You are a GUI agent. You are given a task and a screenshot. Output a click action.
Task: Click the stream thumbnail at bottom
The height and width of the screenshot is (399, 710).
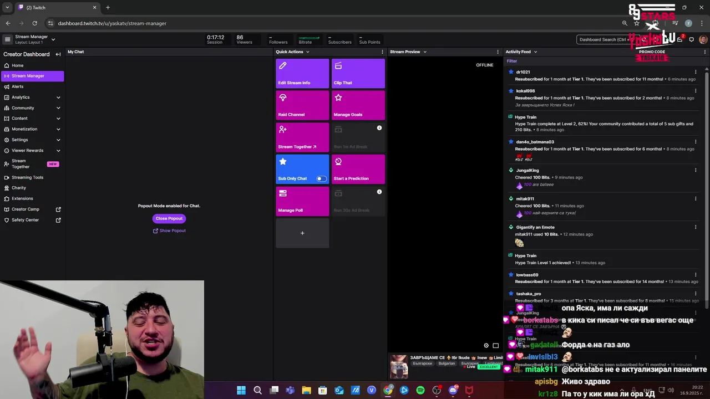(399, 367)
